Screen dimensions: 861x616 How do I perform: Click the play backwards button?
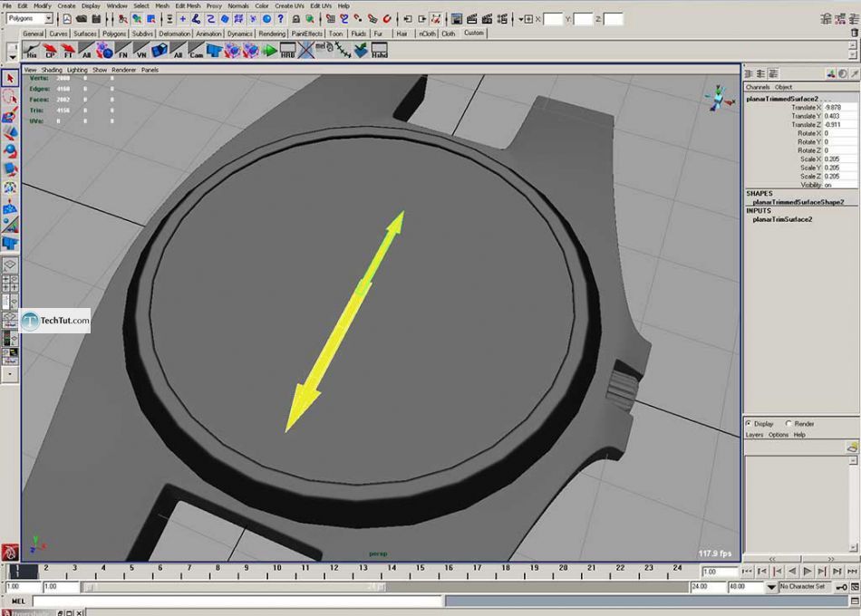tap(792, 572)
